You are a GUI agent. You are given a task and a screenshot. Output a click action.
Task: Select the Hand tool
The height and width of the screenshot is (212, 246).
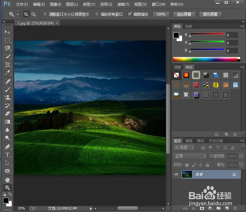(x=7, y=180)
